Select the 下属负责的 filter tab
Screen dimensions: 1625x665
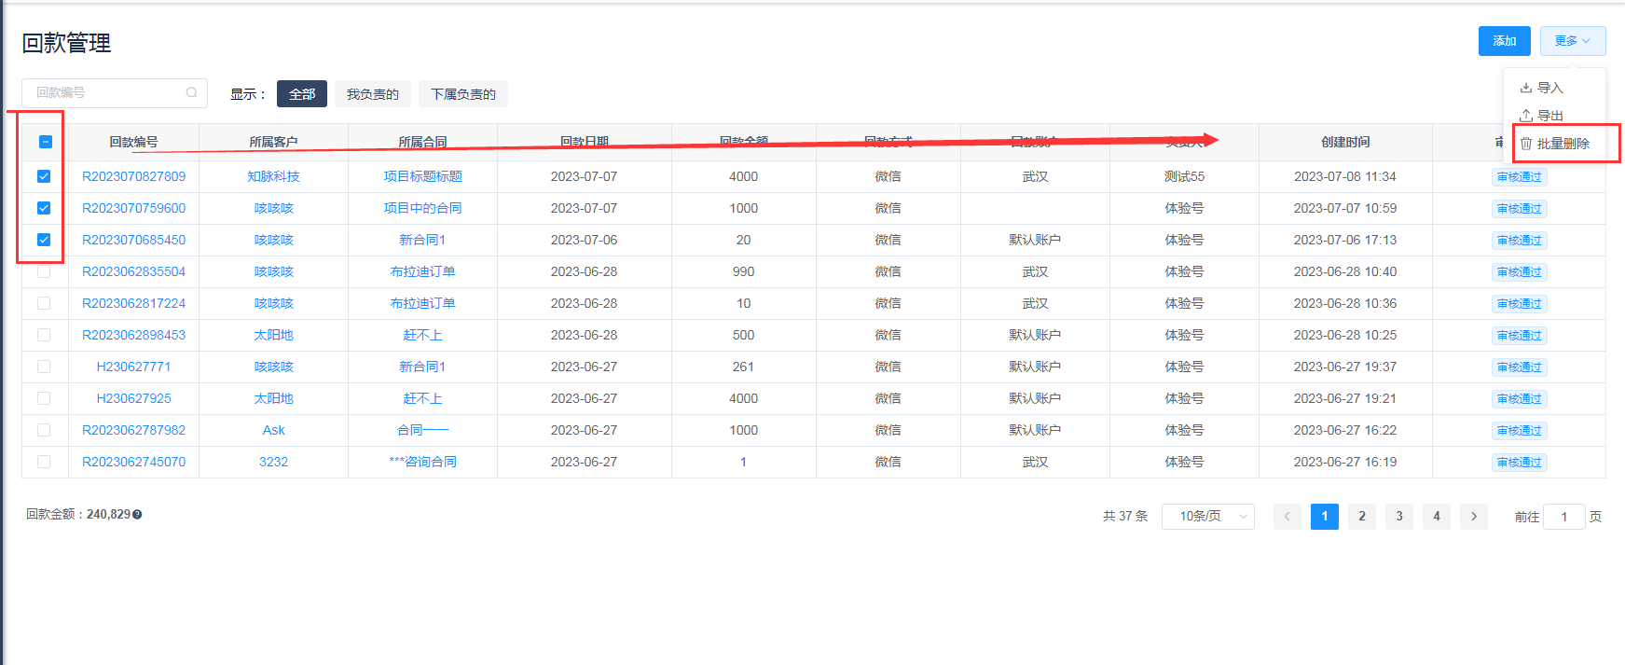pos(462,94)
